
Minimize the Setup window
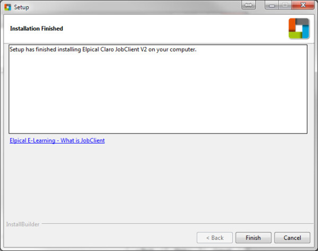pos(272,5)
